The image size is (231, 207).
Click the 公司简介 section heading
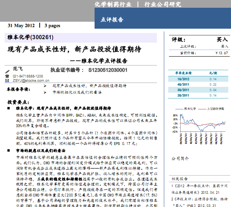pos(180,159)
